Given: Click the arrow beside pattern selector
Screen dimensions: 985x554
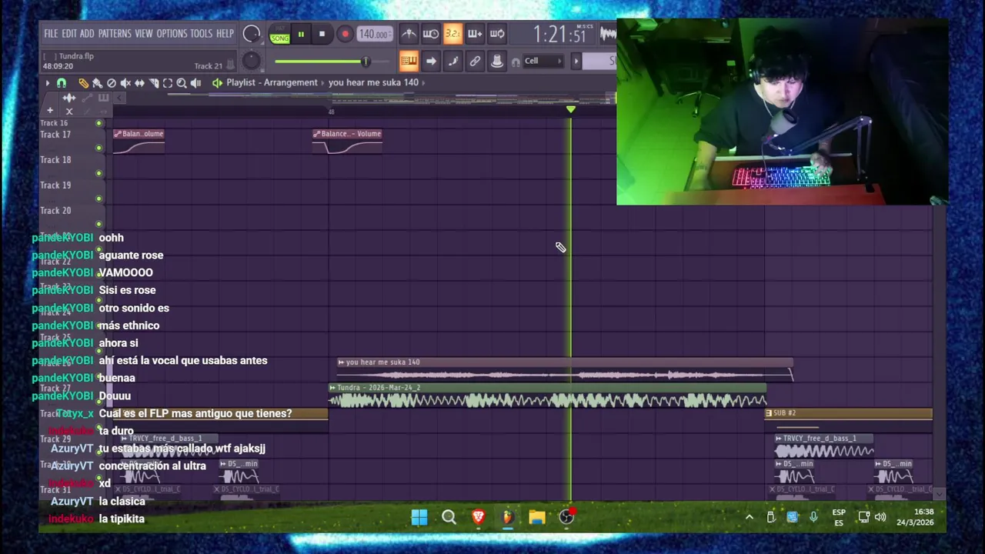Looking at the screenshot, I should tap(576, 62).
